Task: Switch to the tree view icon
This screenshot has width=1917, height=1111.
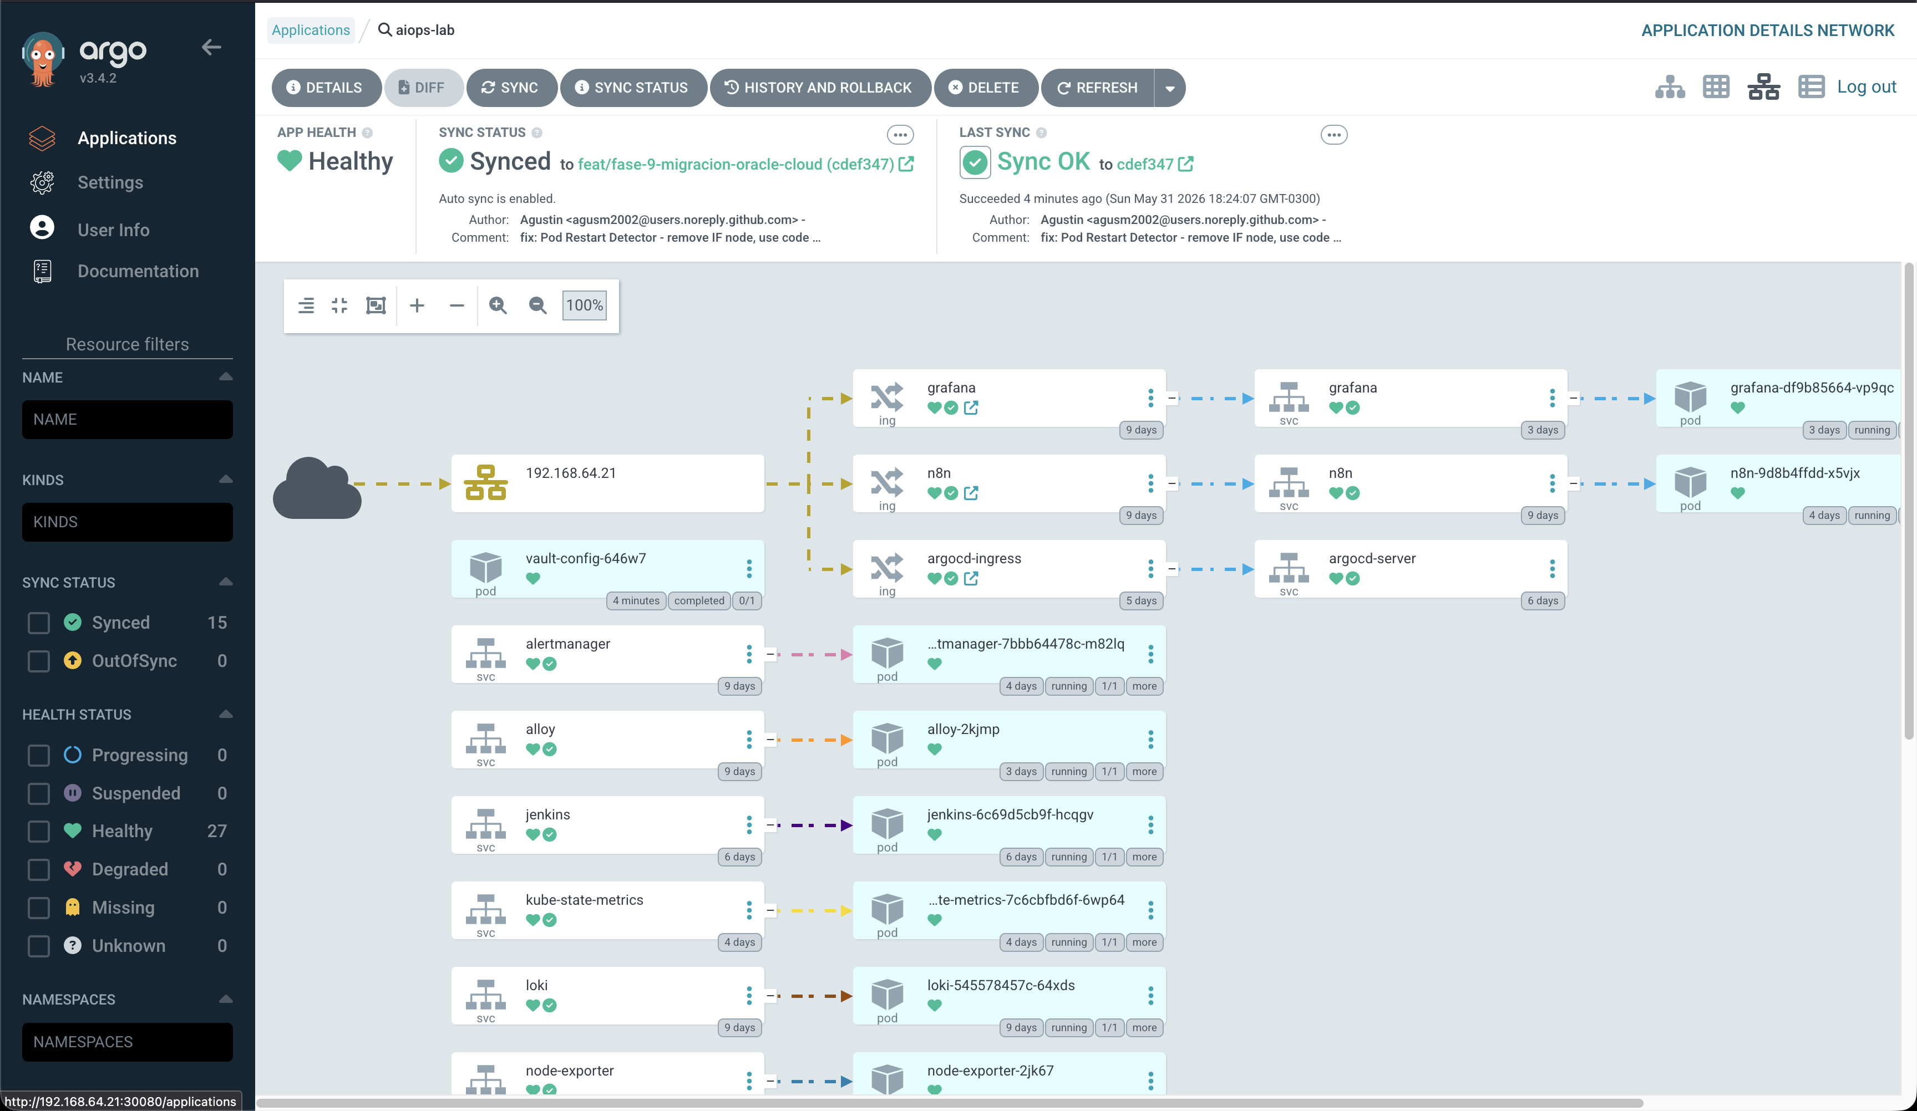Action: click(1669, 88)
